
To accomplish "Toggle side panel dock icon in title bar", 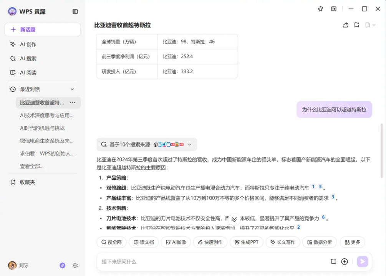I will click(x=333, y=9).
